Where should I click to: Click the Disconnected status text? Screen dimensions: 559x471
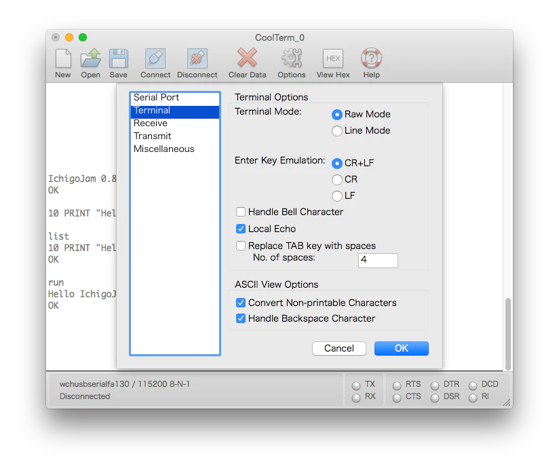coord(85,396)
